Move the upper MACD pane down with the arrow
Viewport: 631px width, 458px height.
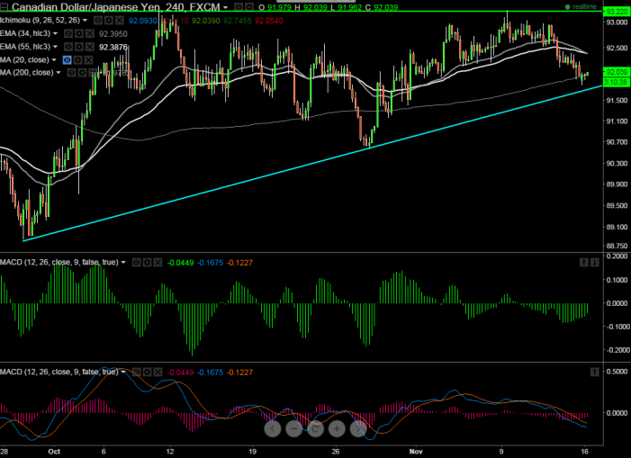pos(594,263)
